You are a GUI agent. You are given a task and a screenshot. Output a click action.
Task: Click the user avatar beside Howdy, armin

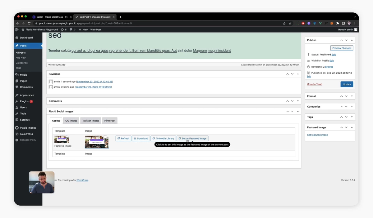point(356,29)
